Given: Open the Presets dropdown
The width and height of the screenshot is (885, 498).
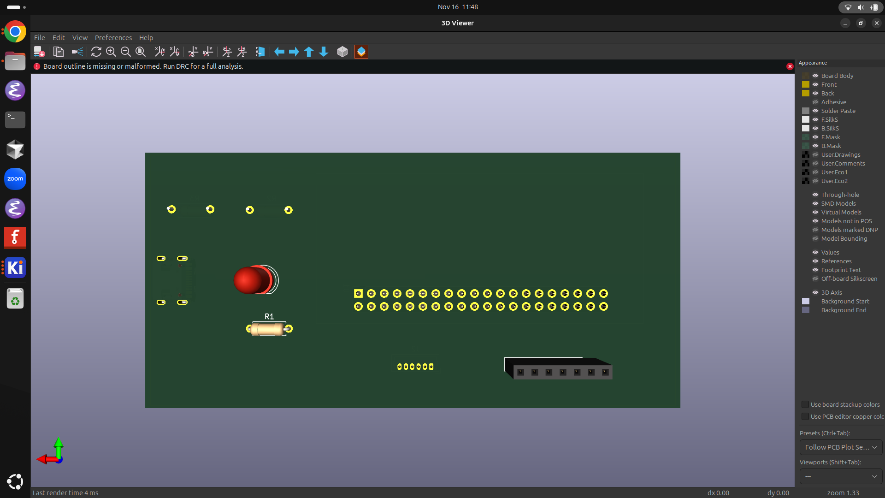Looking at the screenshot, I should (x=841, y=447).
